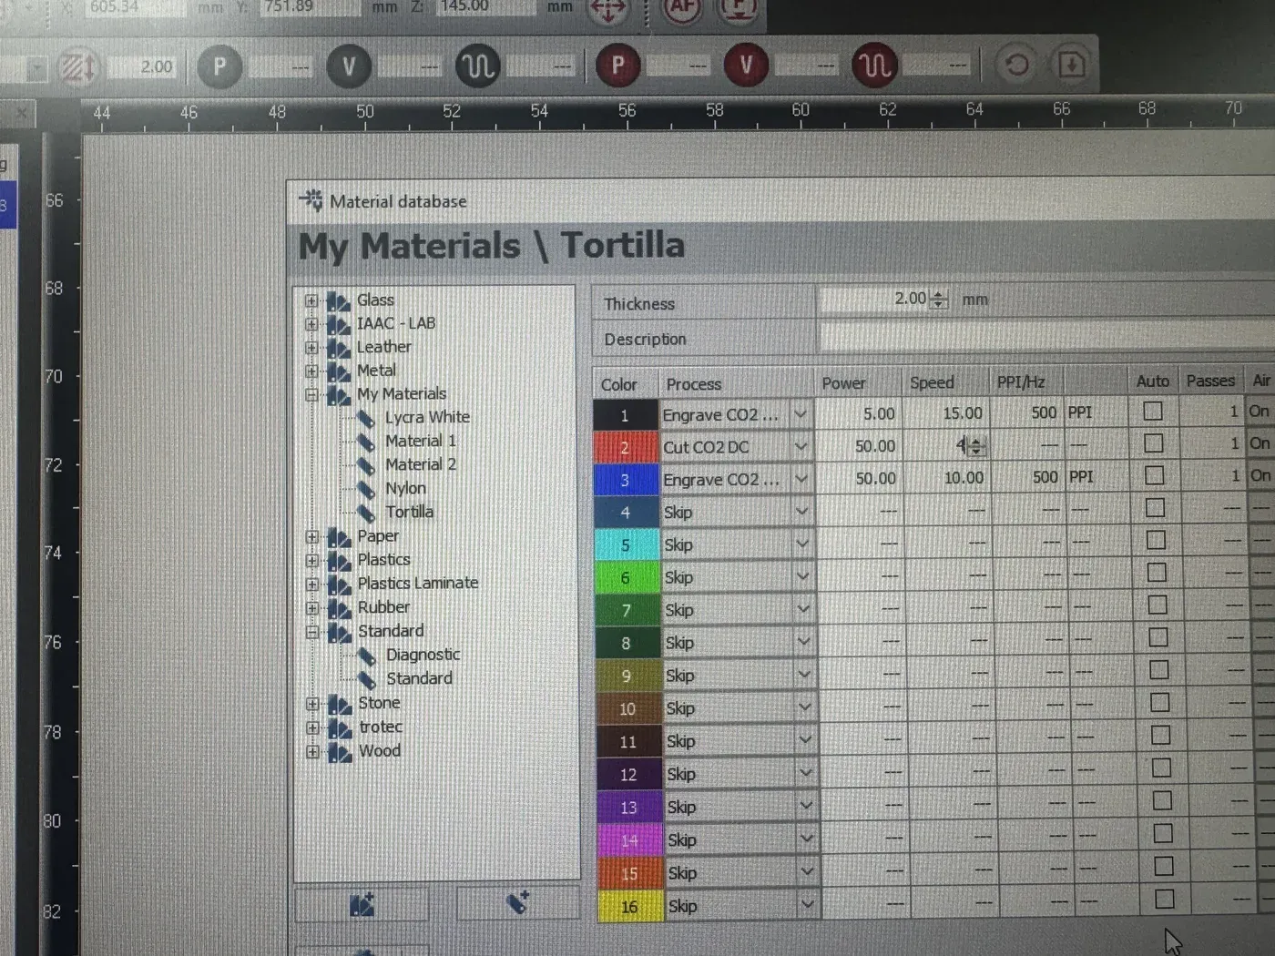Click the red color 2 swatch
The image size is (1275, 956).
625,447
